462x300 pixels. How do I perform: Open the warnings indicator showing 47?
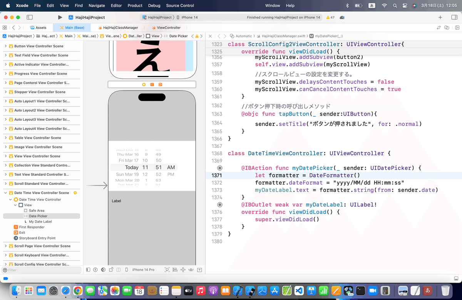tap(330, 18)
